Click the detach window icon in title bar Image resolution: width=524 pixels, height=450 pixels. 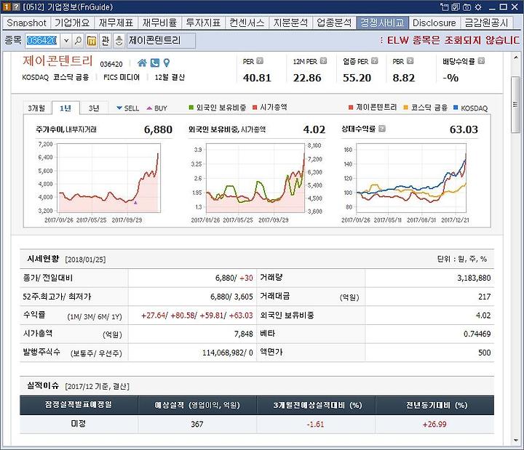(444, 7)
